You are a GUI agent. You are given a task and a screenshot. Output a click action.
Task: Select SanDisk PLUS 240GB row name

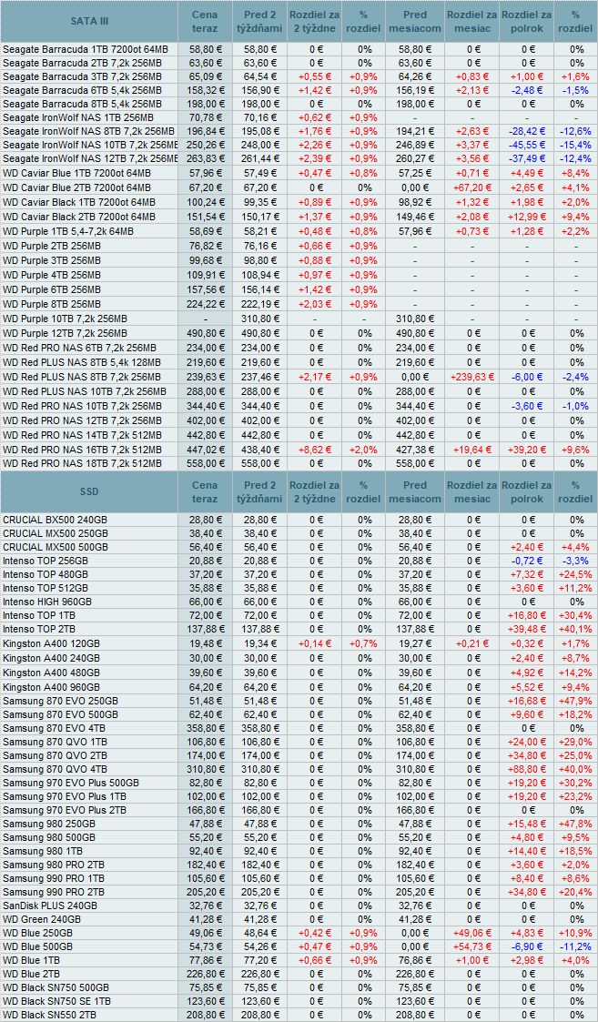(x=50, y=906)
